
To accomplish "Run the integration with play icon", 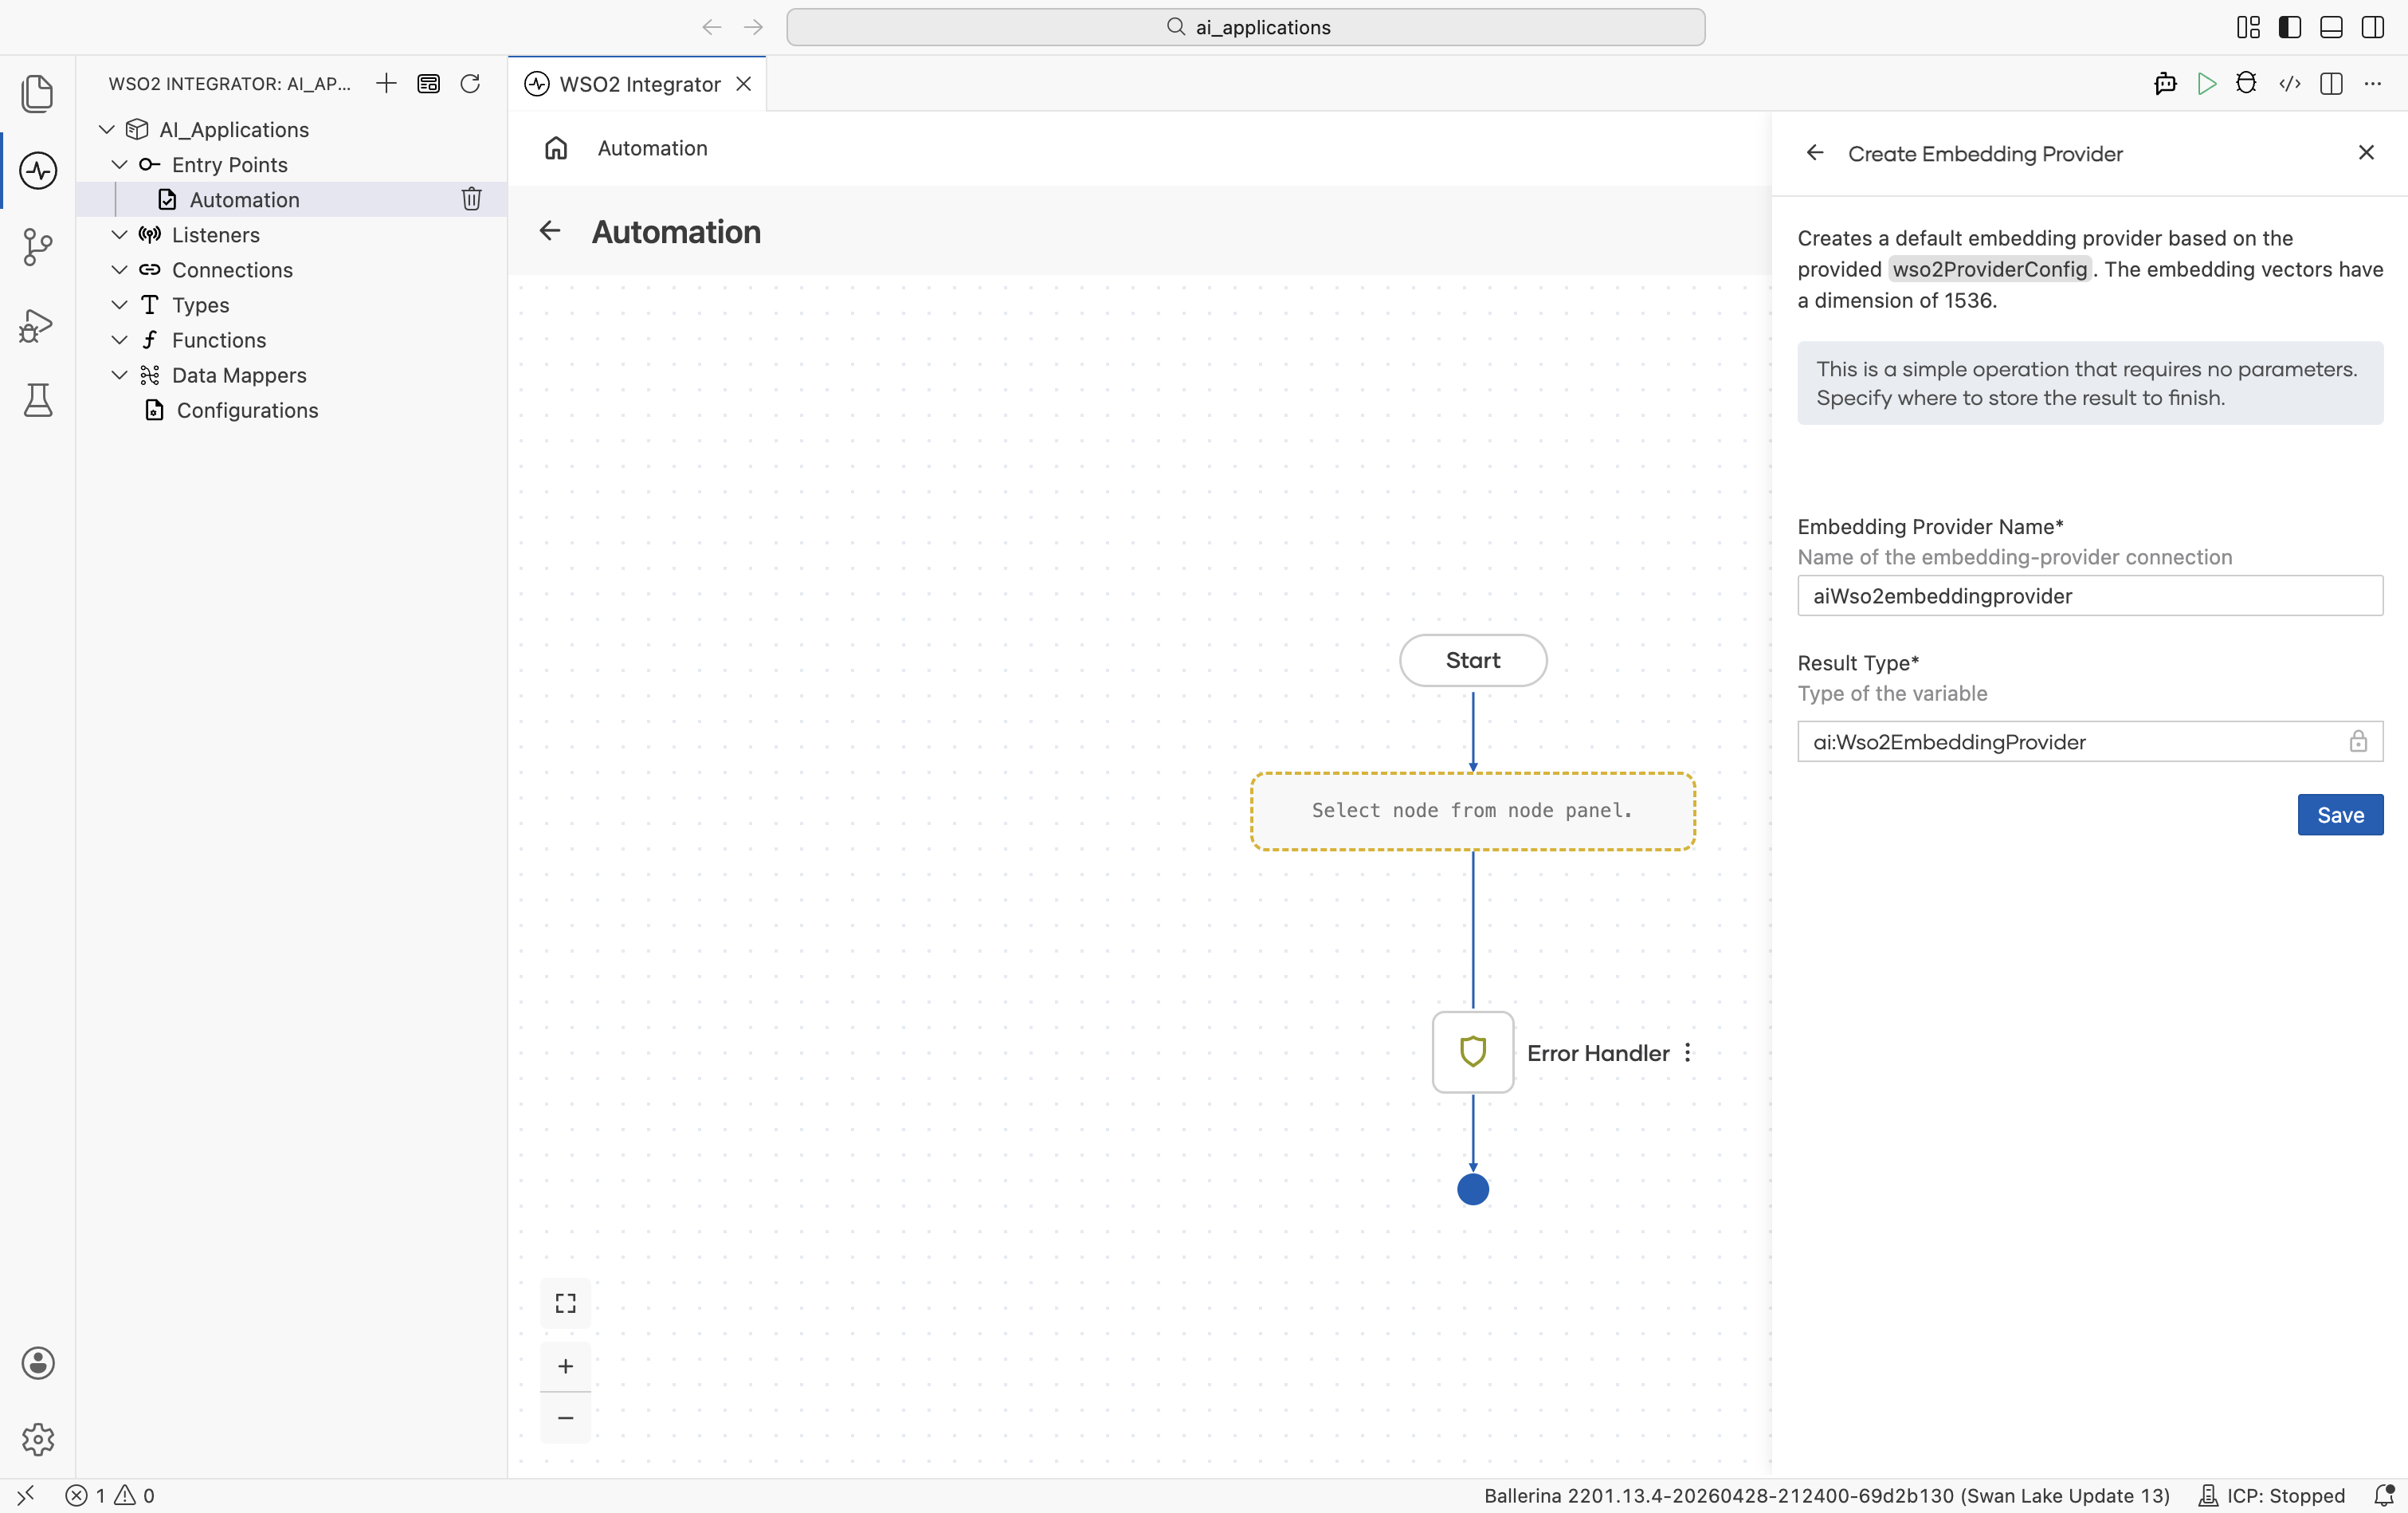I will [x=2206, y=83].
